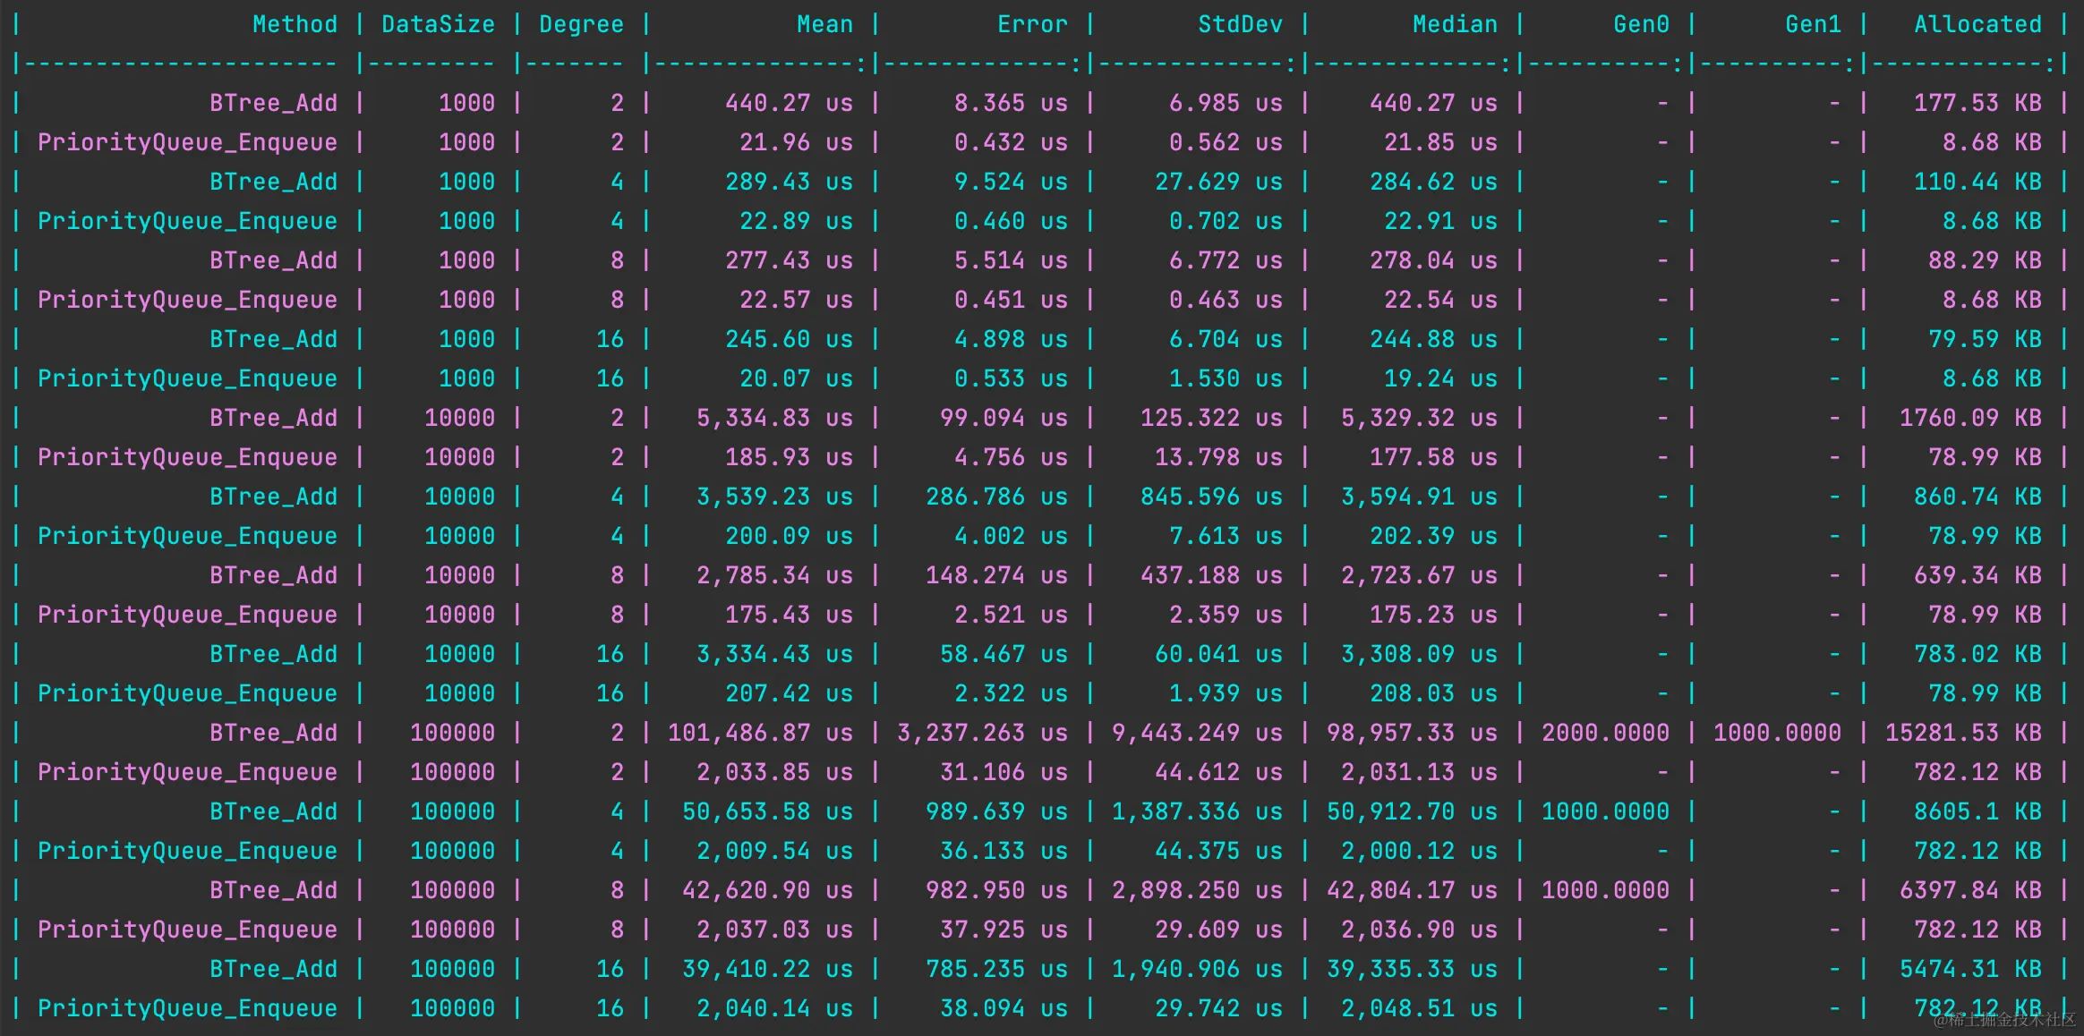Click the 101,486.87 us mean value
The height and width of the screenshot is (1036, 2084).
[x=760, y=733]
